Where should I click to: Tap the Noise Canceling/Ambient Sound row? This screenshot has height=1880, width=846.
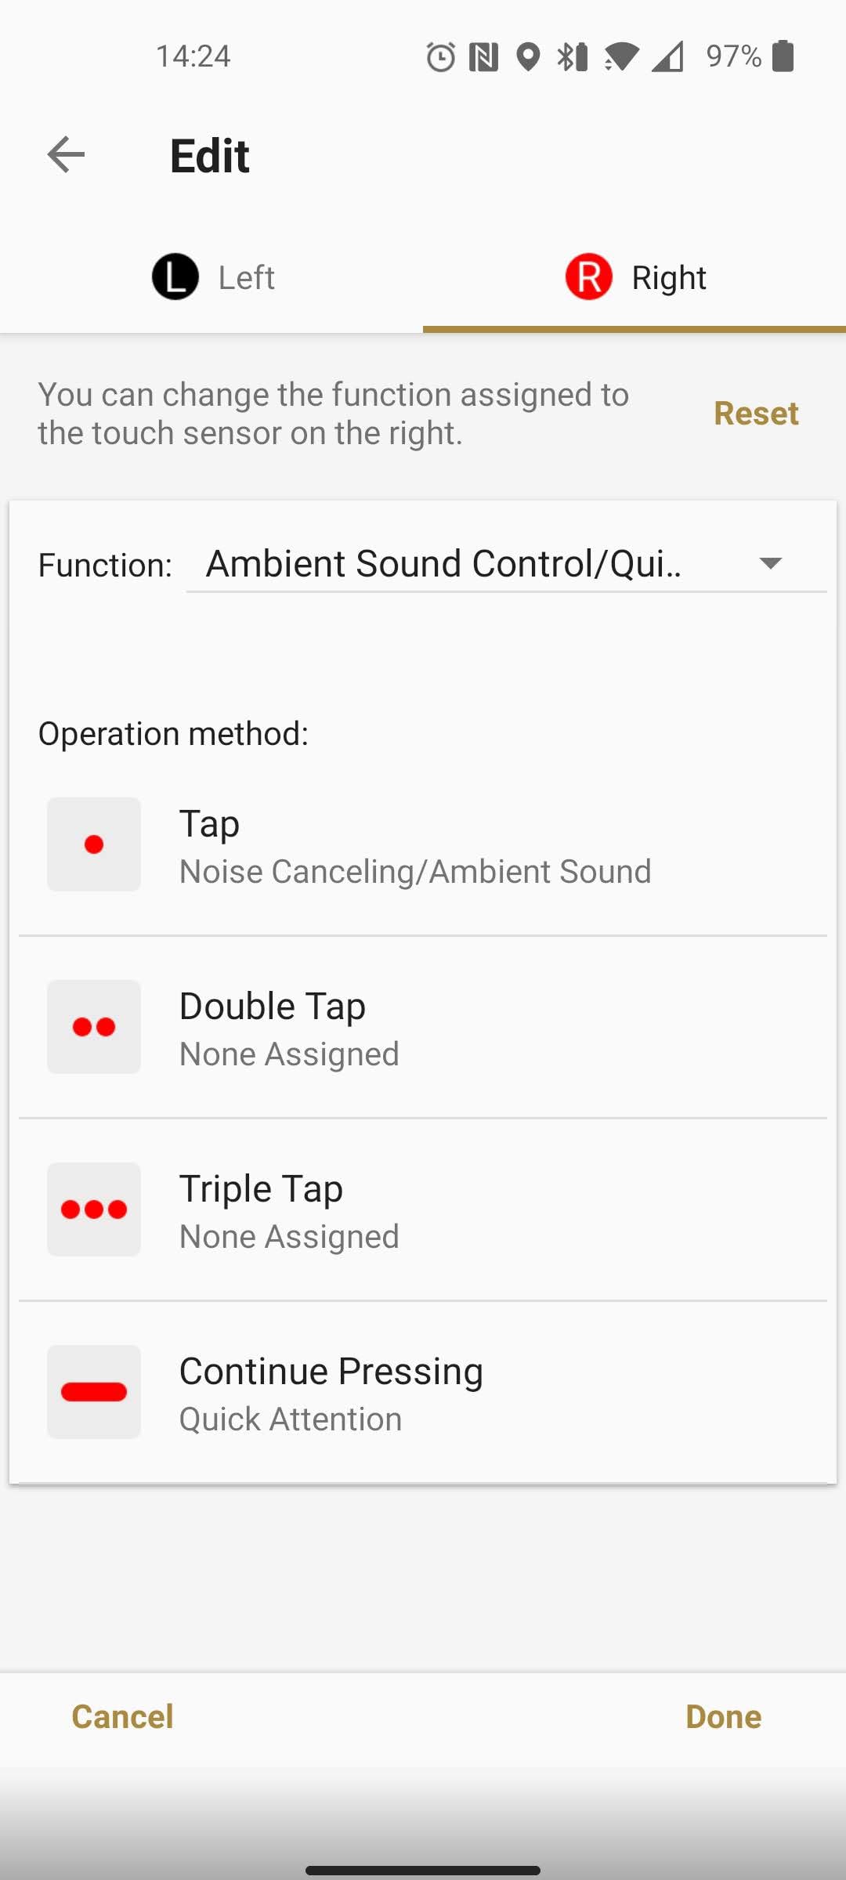(423, 846)
